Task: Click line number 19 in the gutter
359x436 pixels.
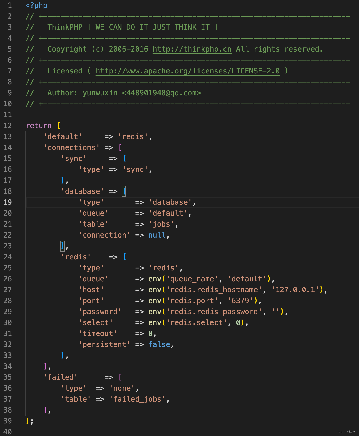Action: tap(8, 202)
